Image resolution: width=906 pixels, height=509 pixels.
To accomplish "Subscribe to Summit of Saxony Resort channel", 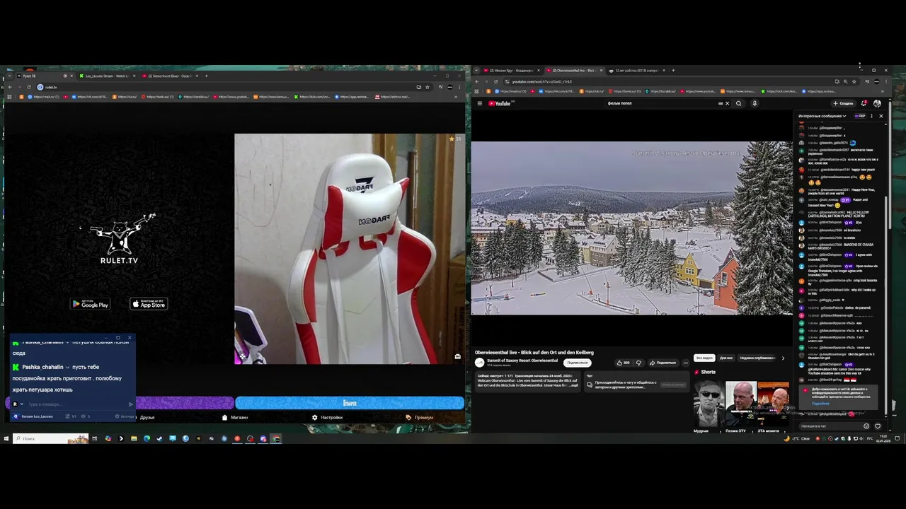I will point(577,363).
